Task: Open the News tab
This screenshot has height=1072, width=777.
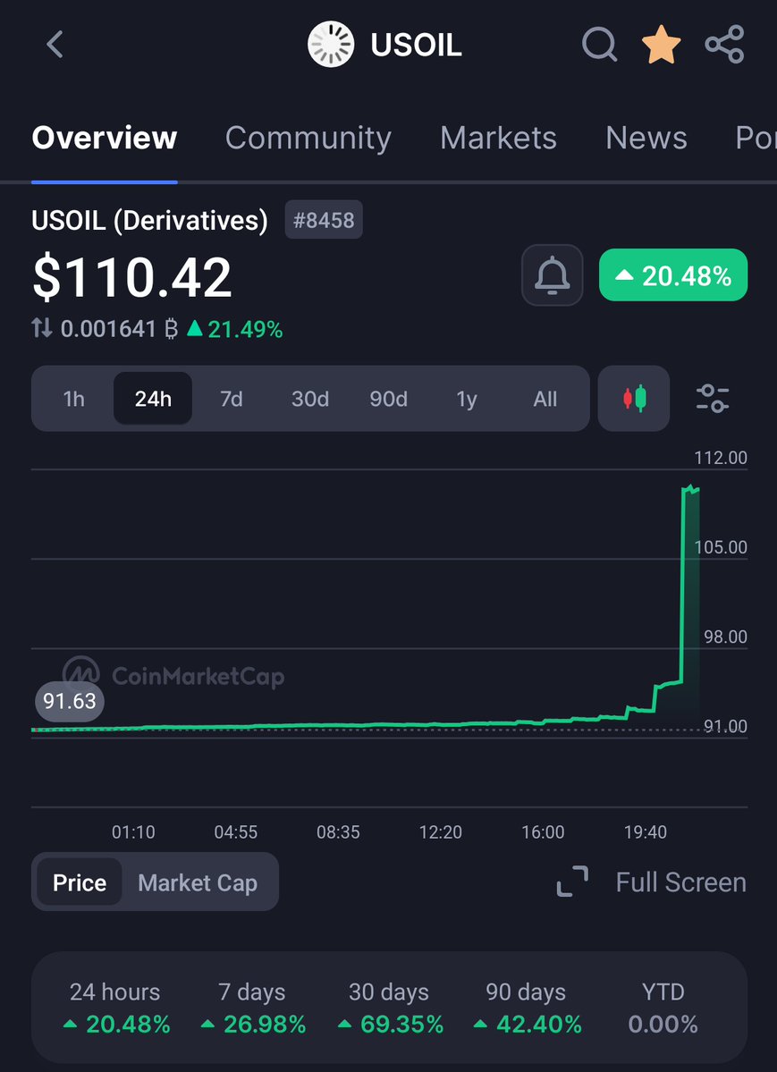Action: pyautogui.click(x=646, y=138)
